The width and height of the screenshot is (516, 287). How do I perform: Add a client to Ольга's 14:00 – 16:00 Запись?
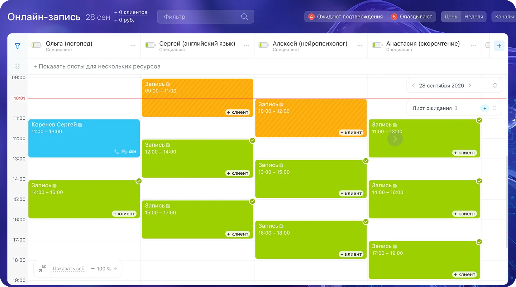[x=124, y=213]
